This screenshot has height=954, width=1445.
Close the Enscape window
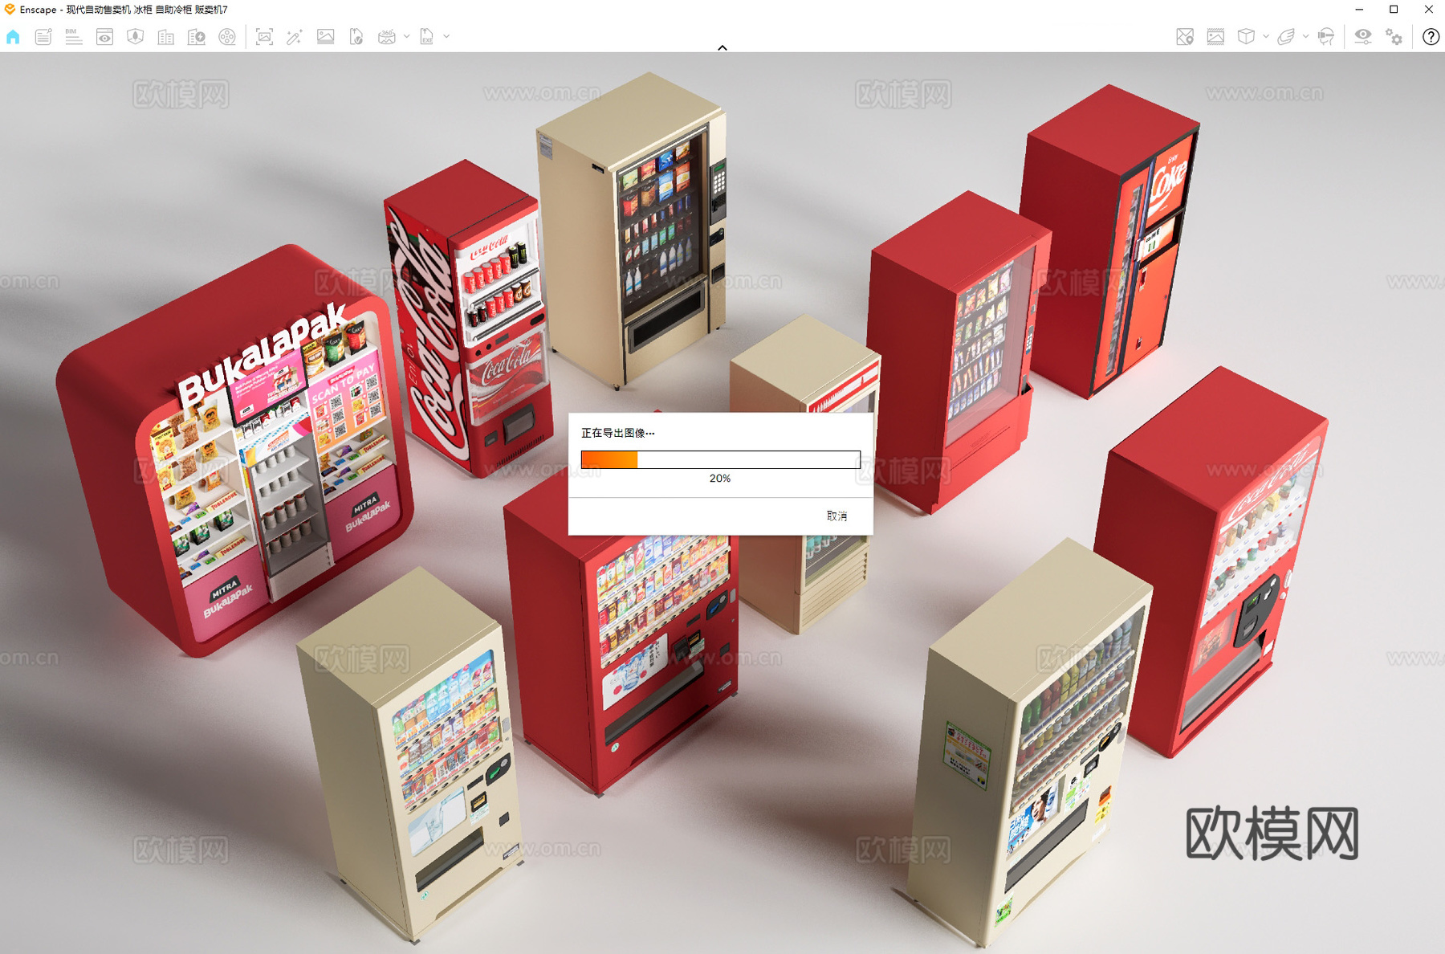coord(1429,10)
